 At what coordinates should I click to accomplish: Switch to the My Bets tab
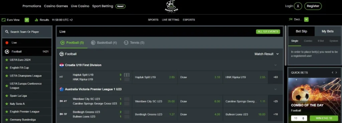(328, 32)
